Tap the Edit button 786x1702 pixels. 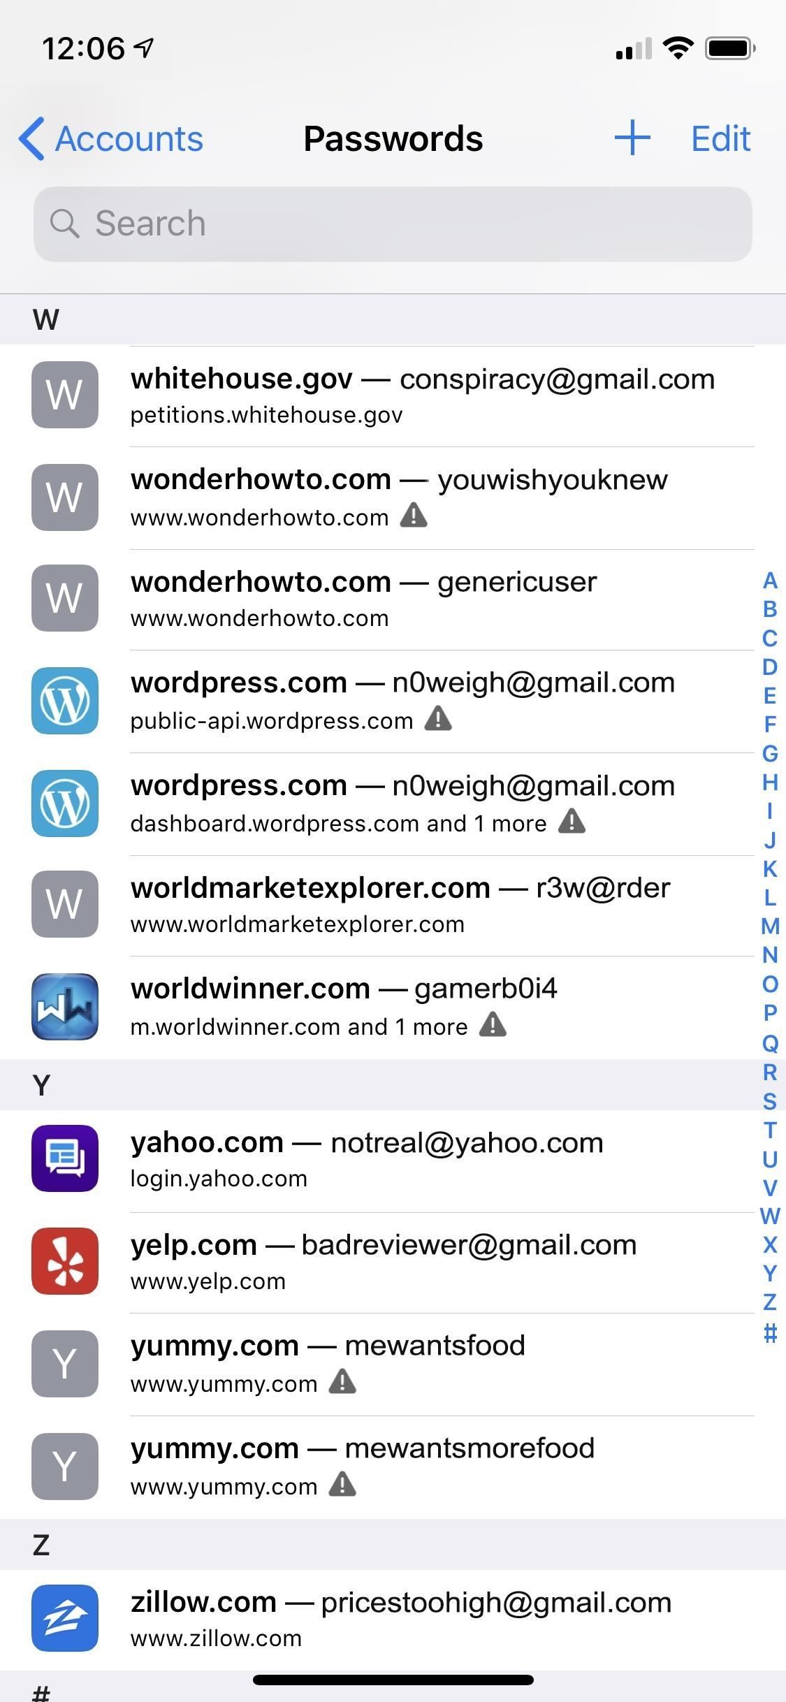tap(720, 138)
